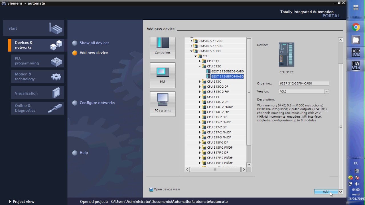This screenshot has height=205, width=365.
Task: Collapse the CPU folder arrow
Action: point(196,56)
